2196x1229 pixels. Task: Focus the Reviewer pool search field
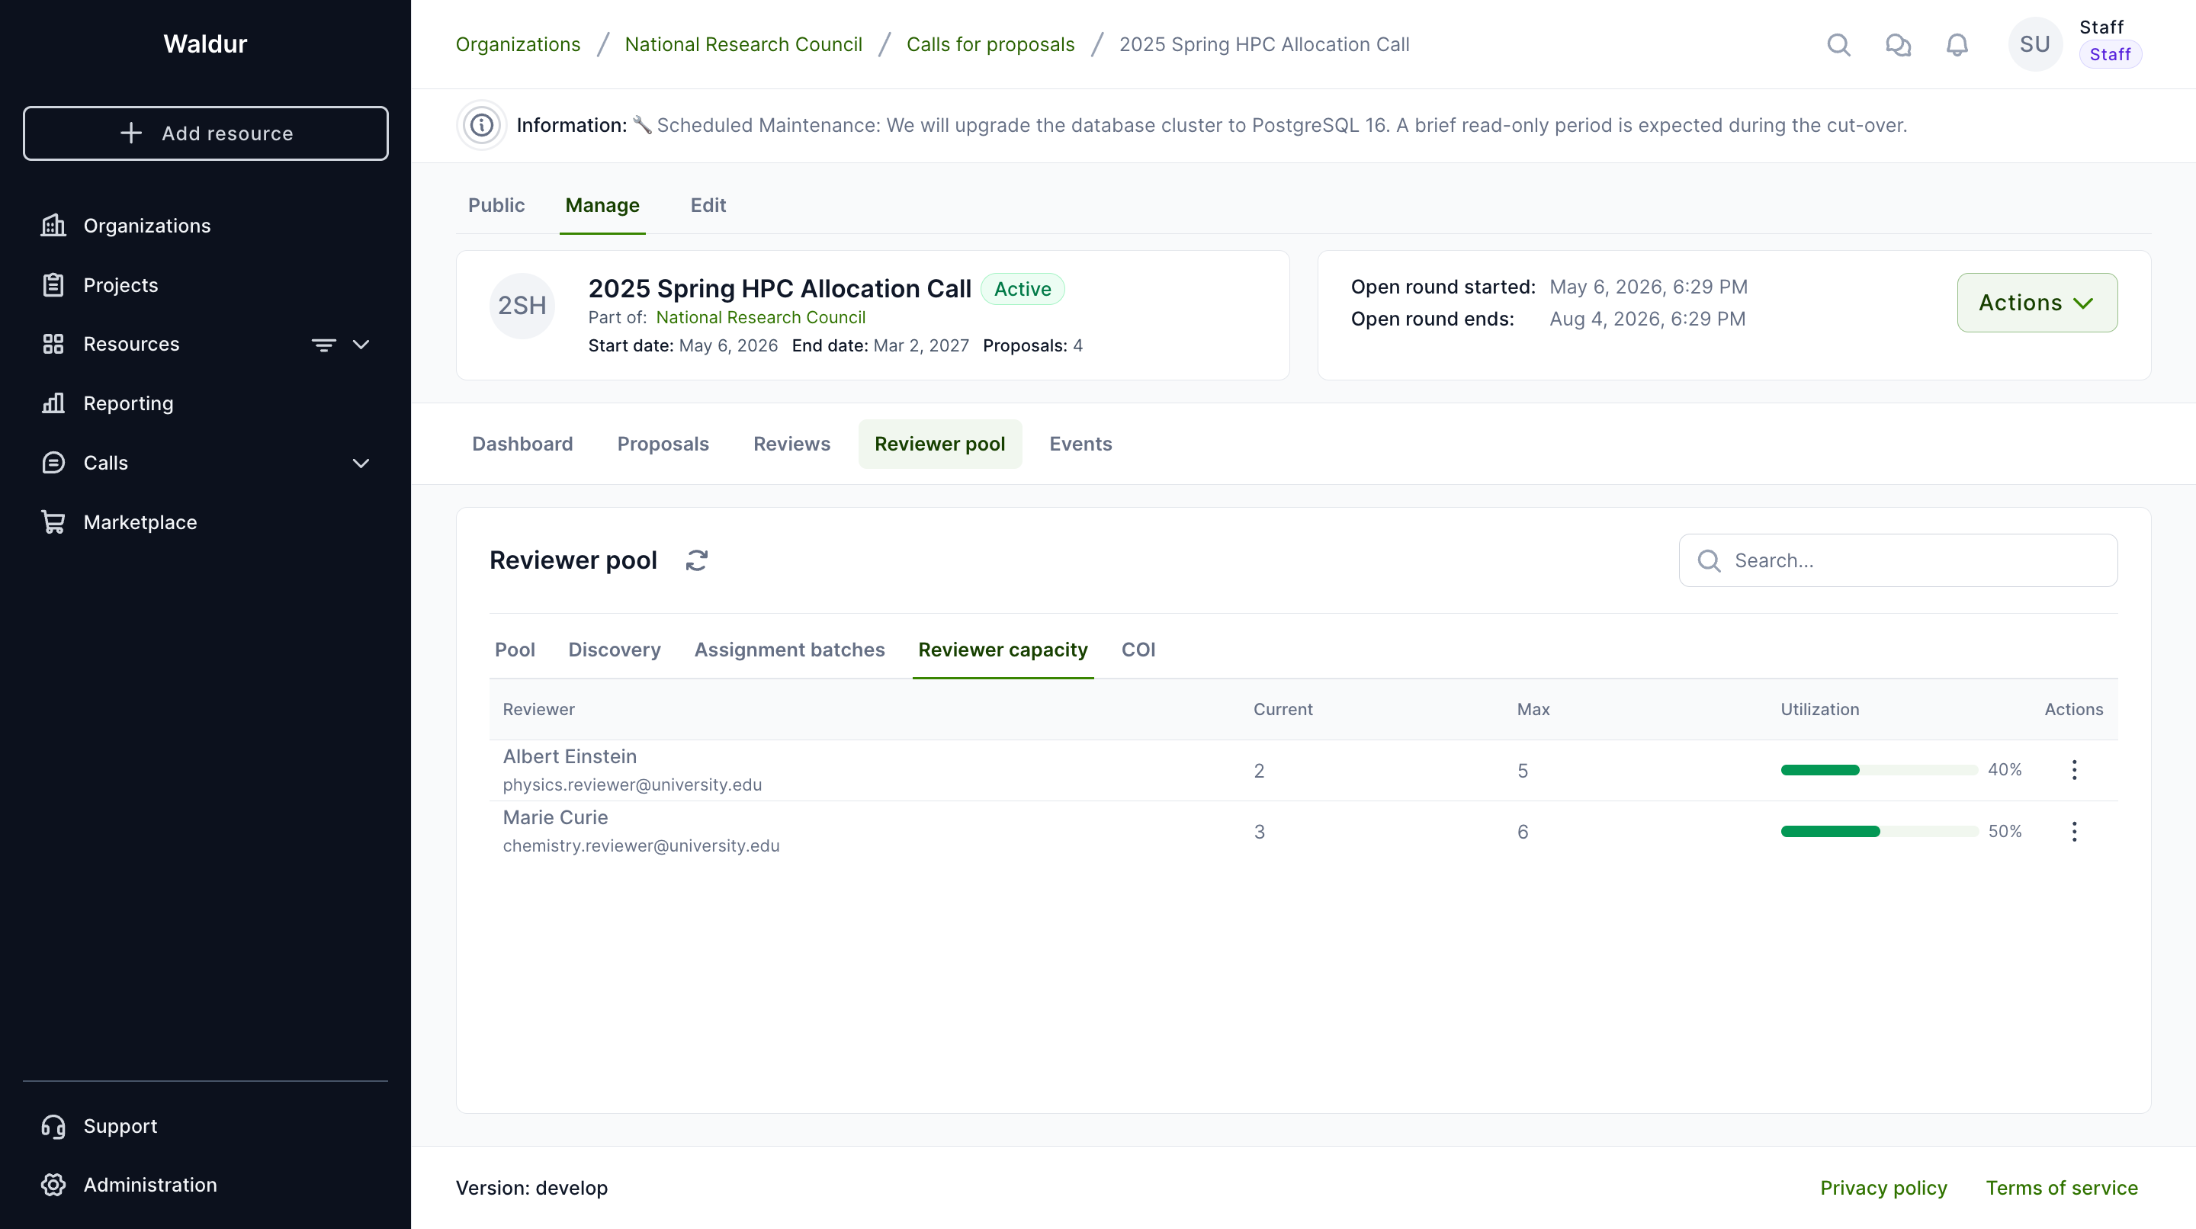click(1898, 560)
